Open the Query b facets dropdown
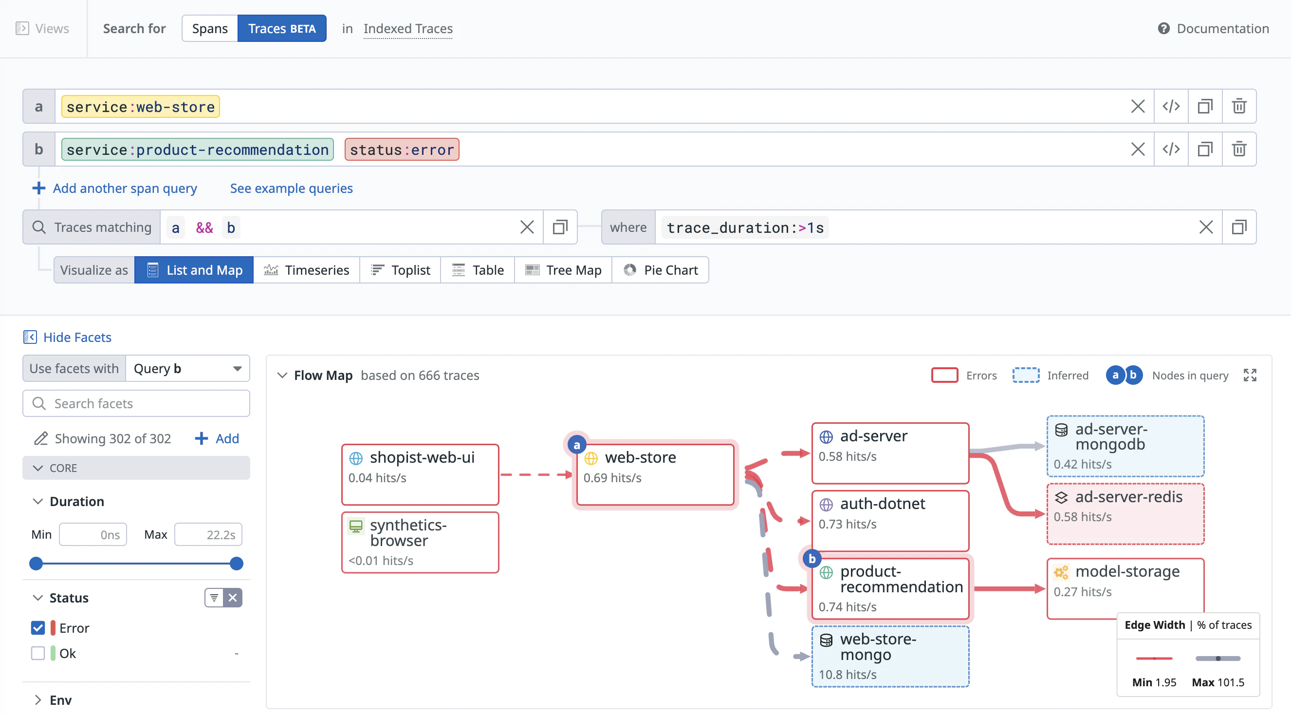This screenshot has height=716, width=1291. pos(187,369)
